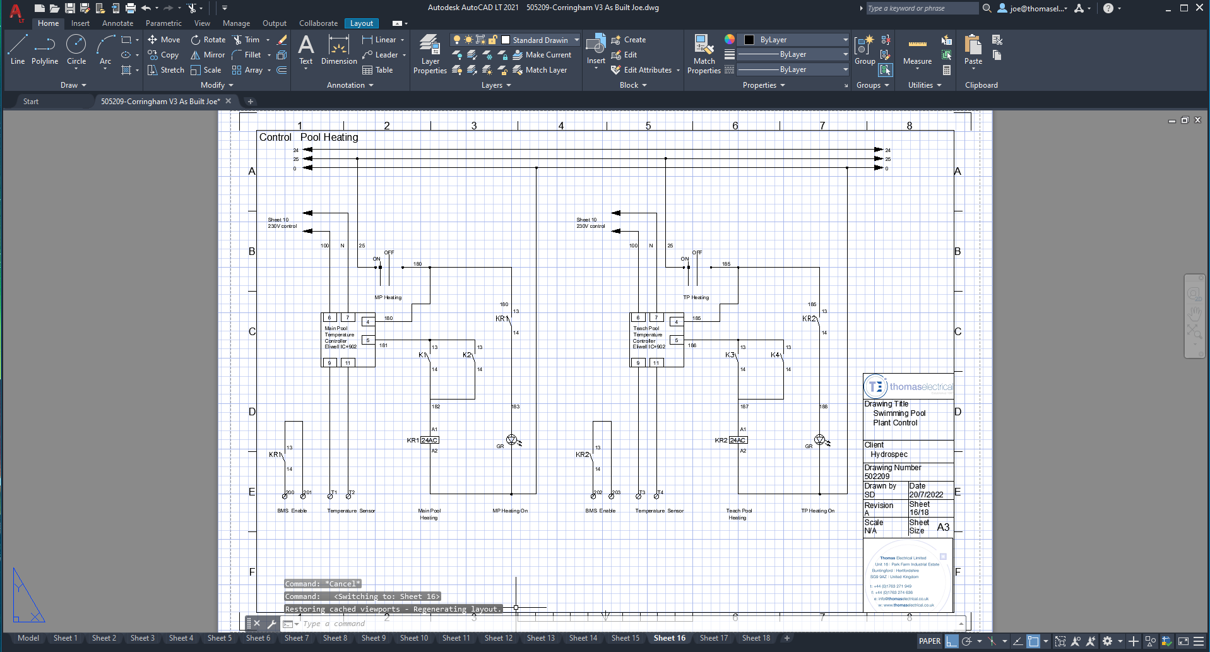The image size is (1210, 652).
Task: Click the Match Properties tool
Action: (704, 54)
